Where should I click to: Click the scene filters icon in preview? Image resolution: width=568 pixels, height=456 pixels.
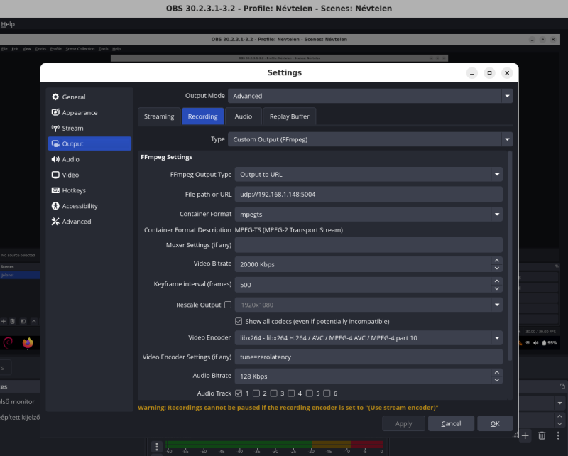tap(23, 321)
